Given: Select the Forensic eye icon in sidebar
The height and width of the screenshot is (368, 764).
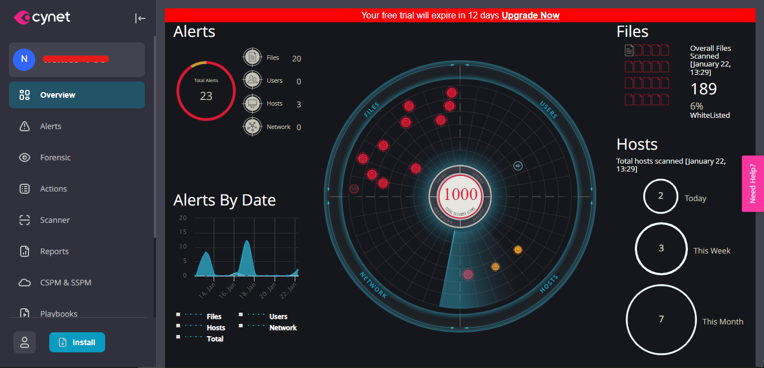Looking at the screenshot, I should (x=25, y=157).
